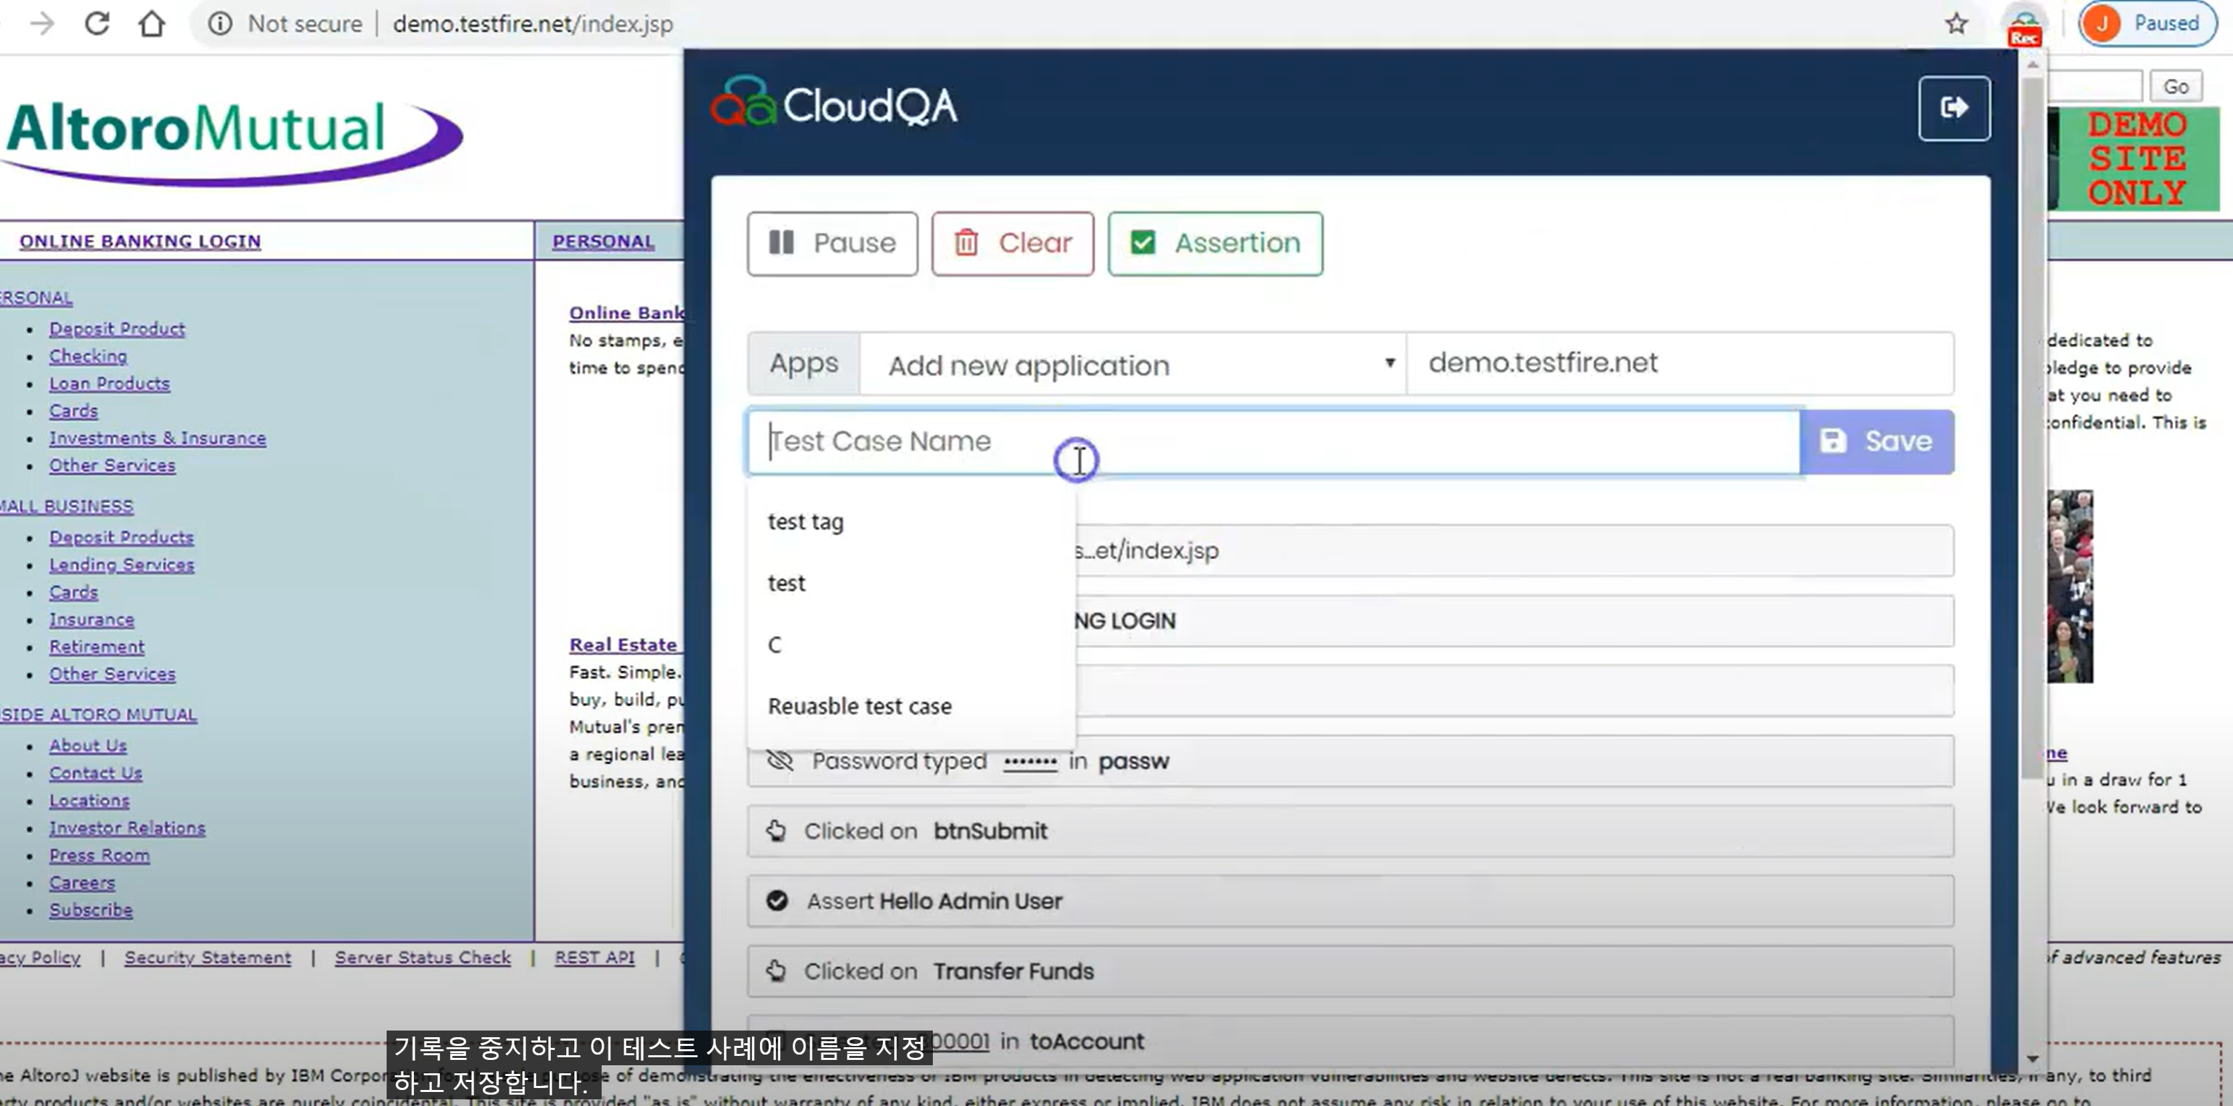Clear recorded steps with Clear button

coord(1012,244)
